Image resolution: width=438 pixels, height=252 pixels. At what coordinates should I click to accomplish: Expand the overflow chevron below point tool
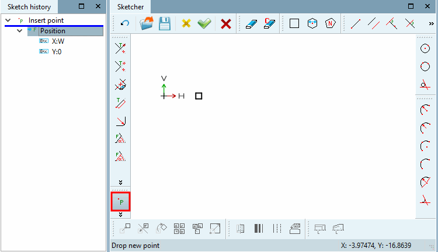coord(120,215)
